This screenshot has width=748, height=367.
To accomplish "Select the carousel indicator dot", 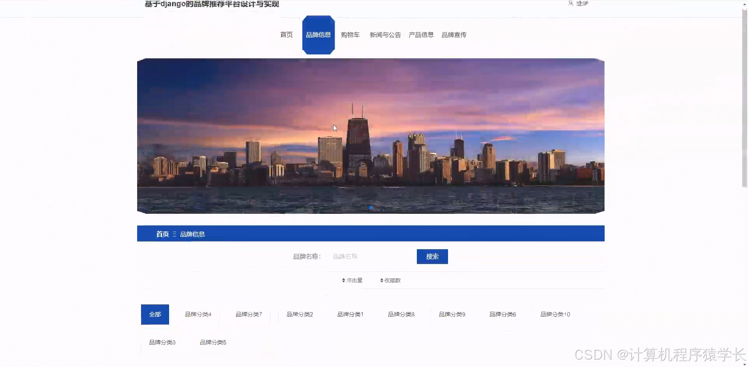I will click(x=370, y=208).
